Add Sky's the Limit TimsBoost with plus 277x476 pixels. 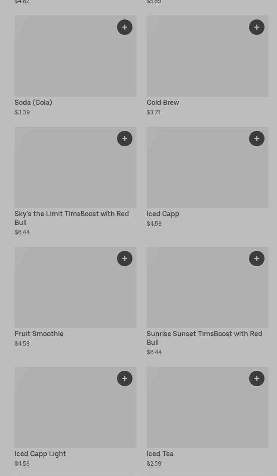pos(125,139)
